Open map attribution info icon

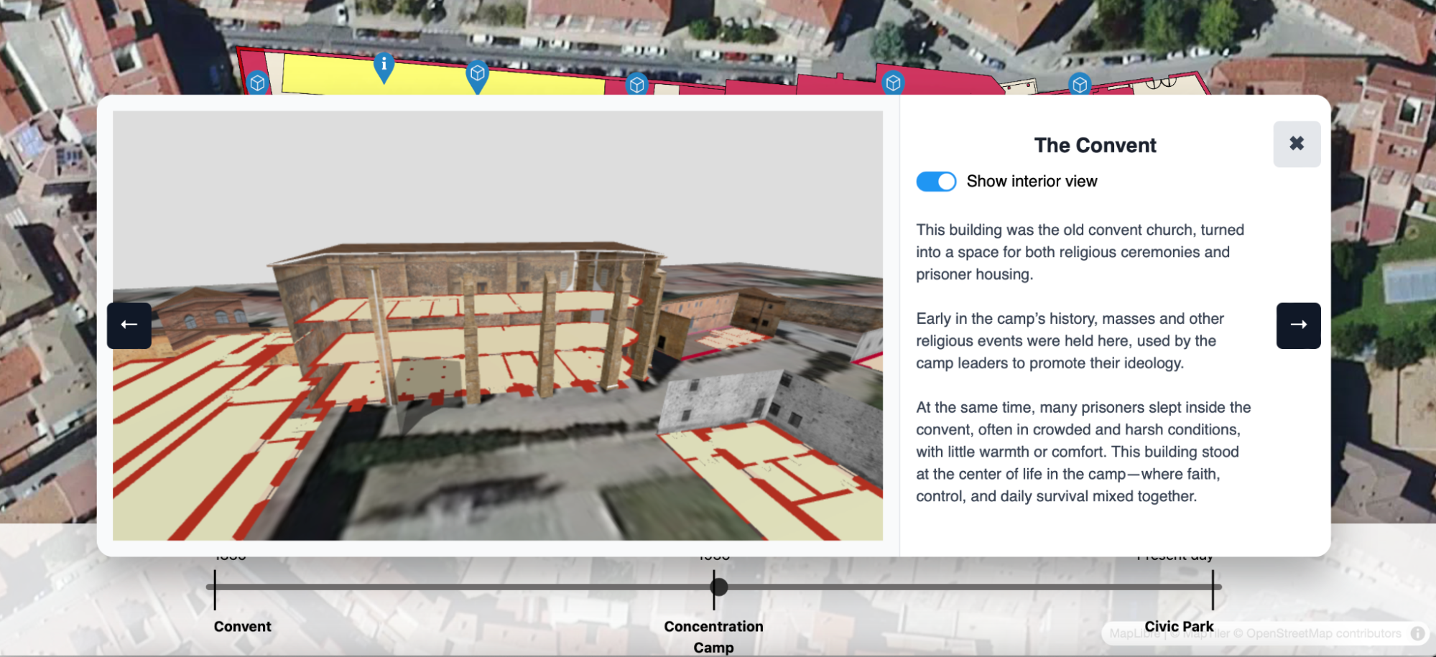[x=1417, y=633]
